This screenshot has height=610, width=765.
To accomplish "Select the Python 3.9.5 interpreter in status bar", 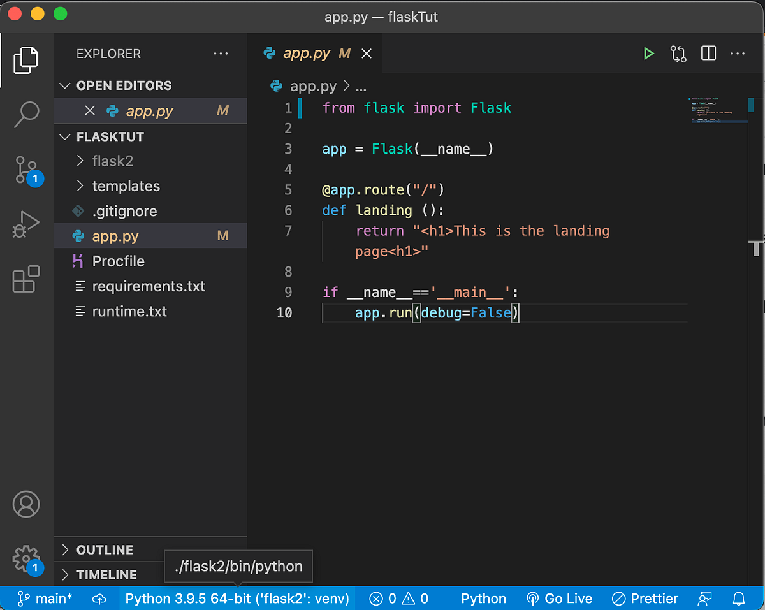I will [235, 598].
